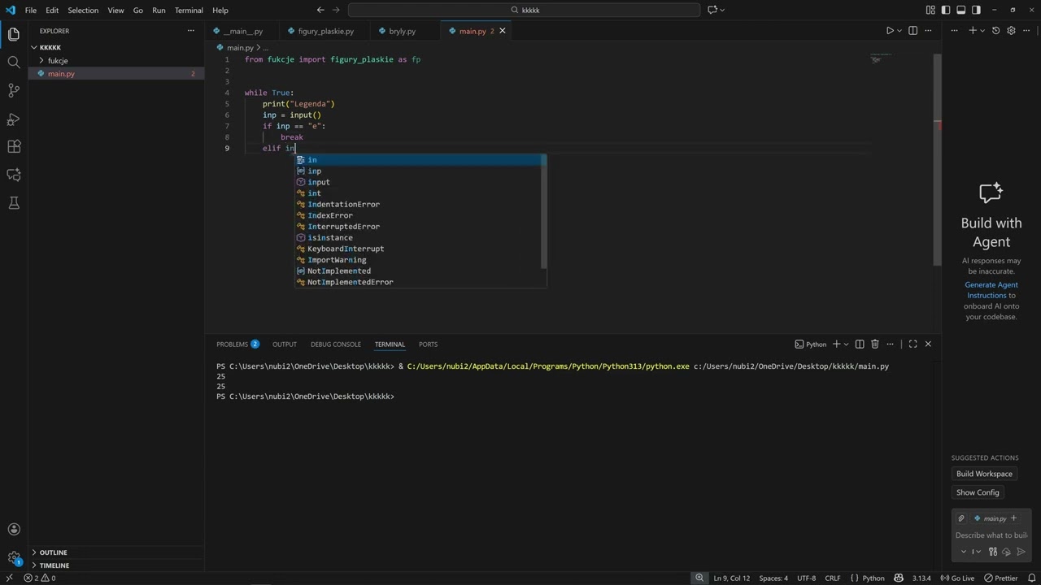Open the new terminal profile dropdown
Image resolution: width=1041 pixels, height=585 pixels.
(x=846, y=344)
